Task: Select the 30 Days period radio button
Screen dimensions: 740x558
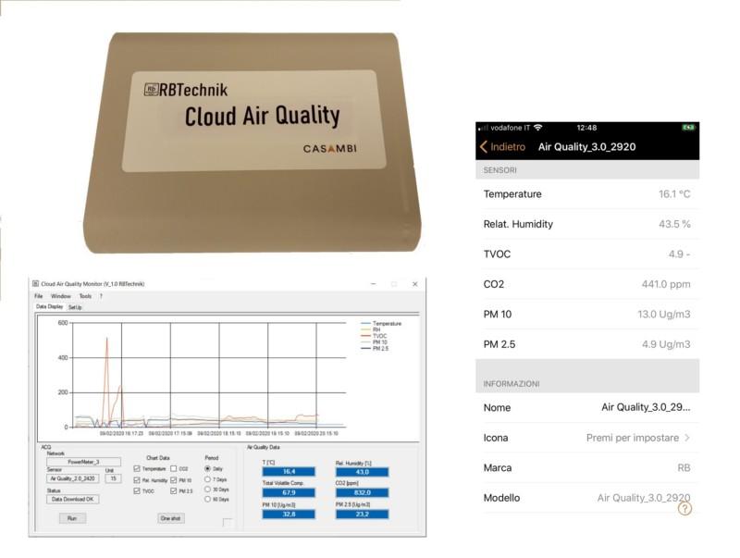Action: 207,490
